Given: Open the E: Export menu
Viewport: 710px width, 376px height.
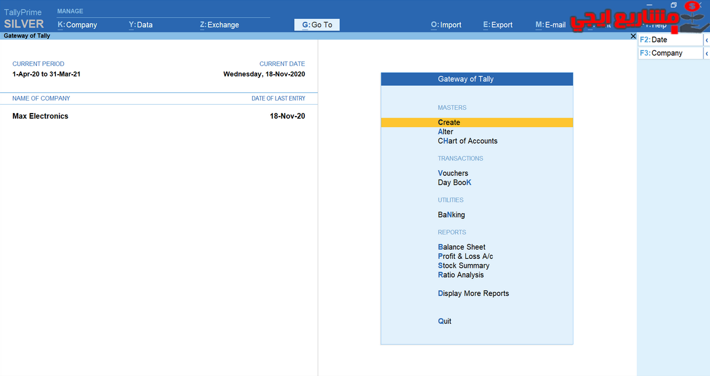Looking at the screenshot, I should point(498,25).
